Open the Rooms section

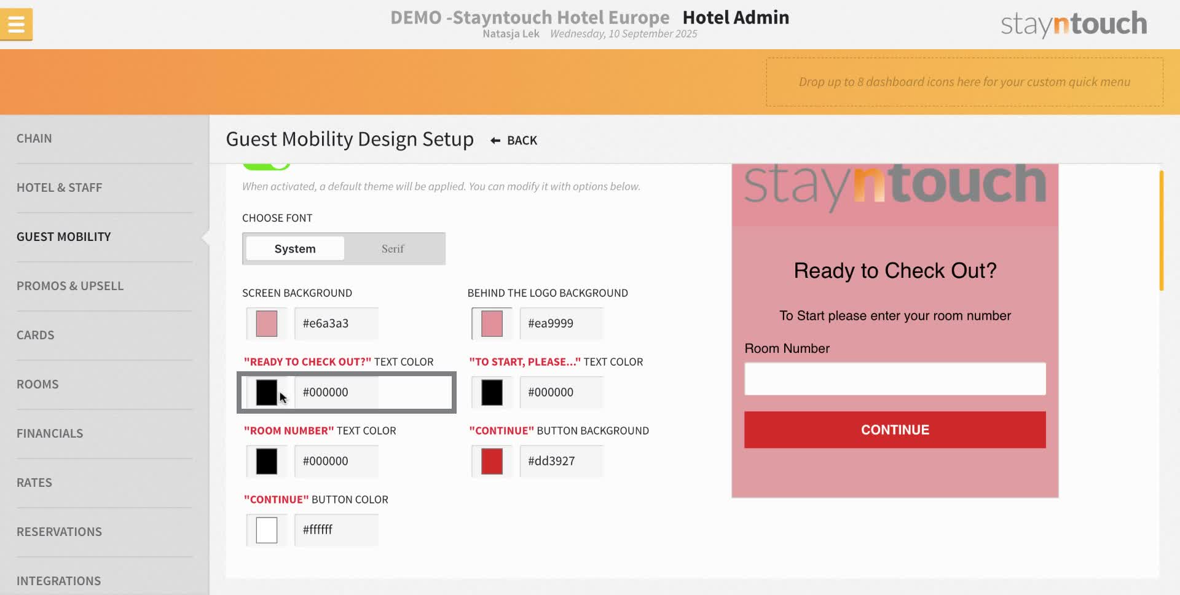point(37,384)
